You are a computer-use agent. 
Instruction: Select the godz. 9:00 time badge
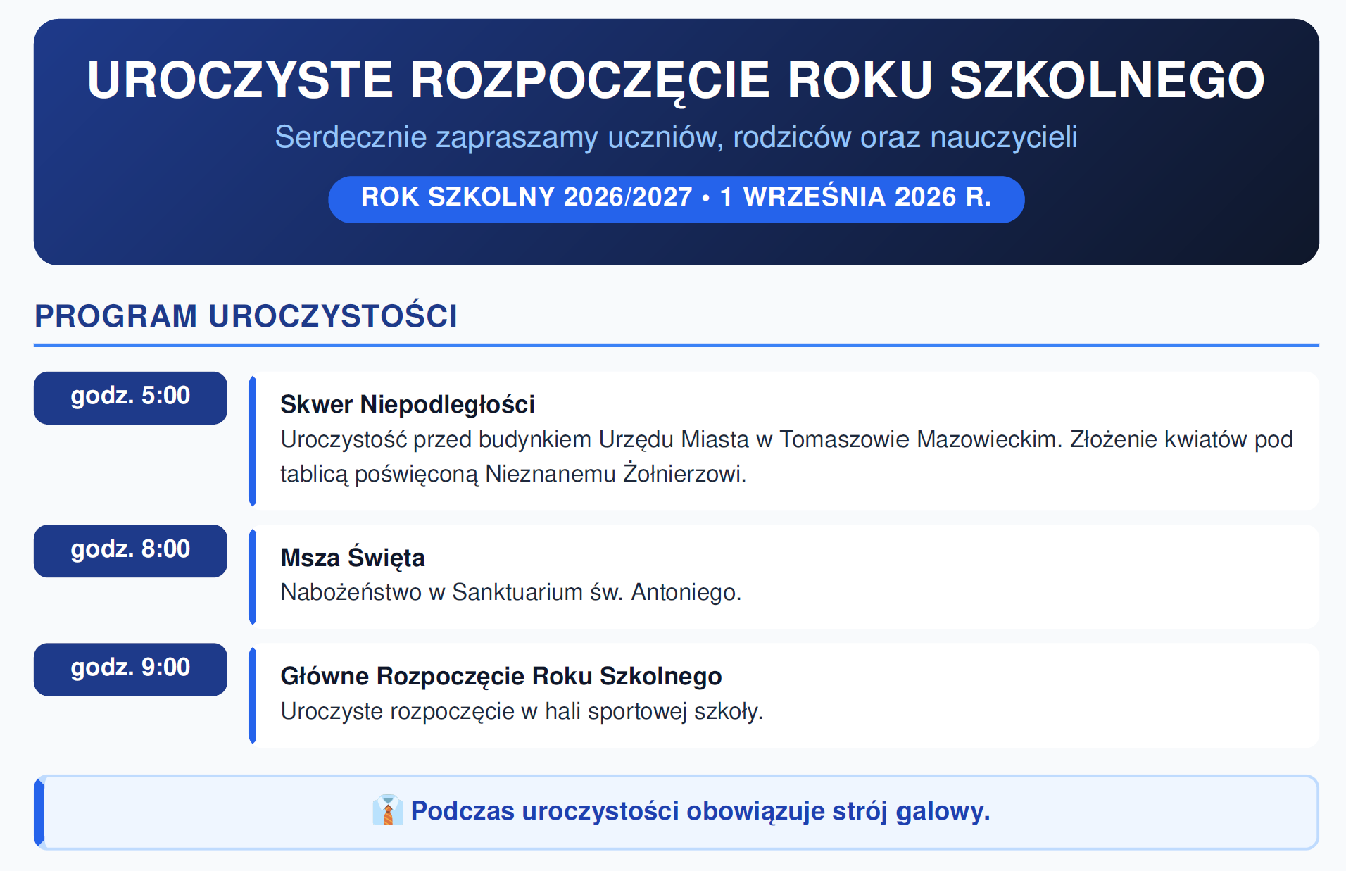(x=130, y=669)
